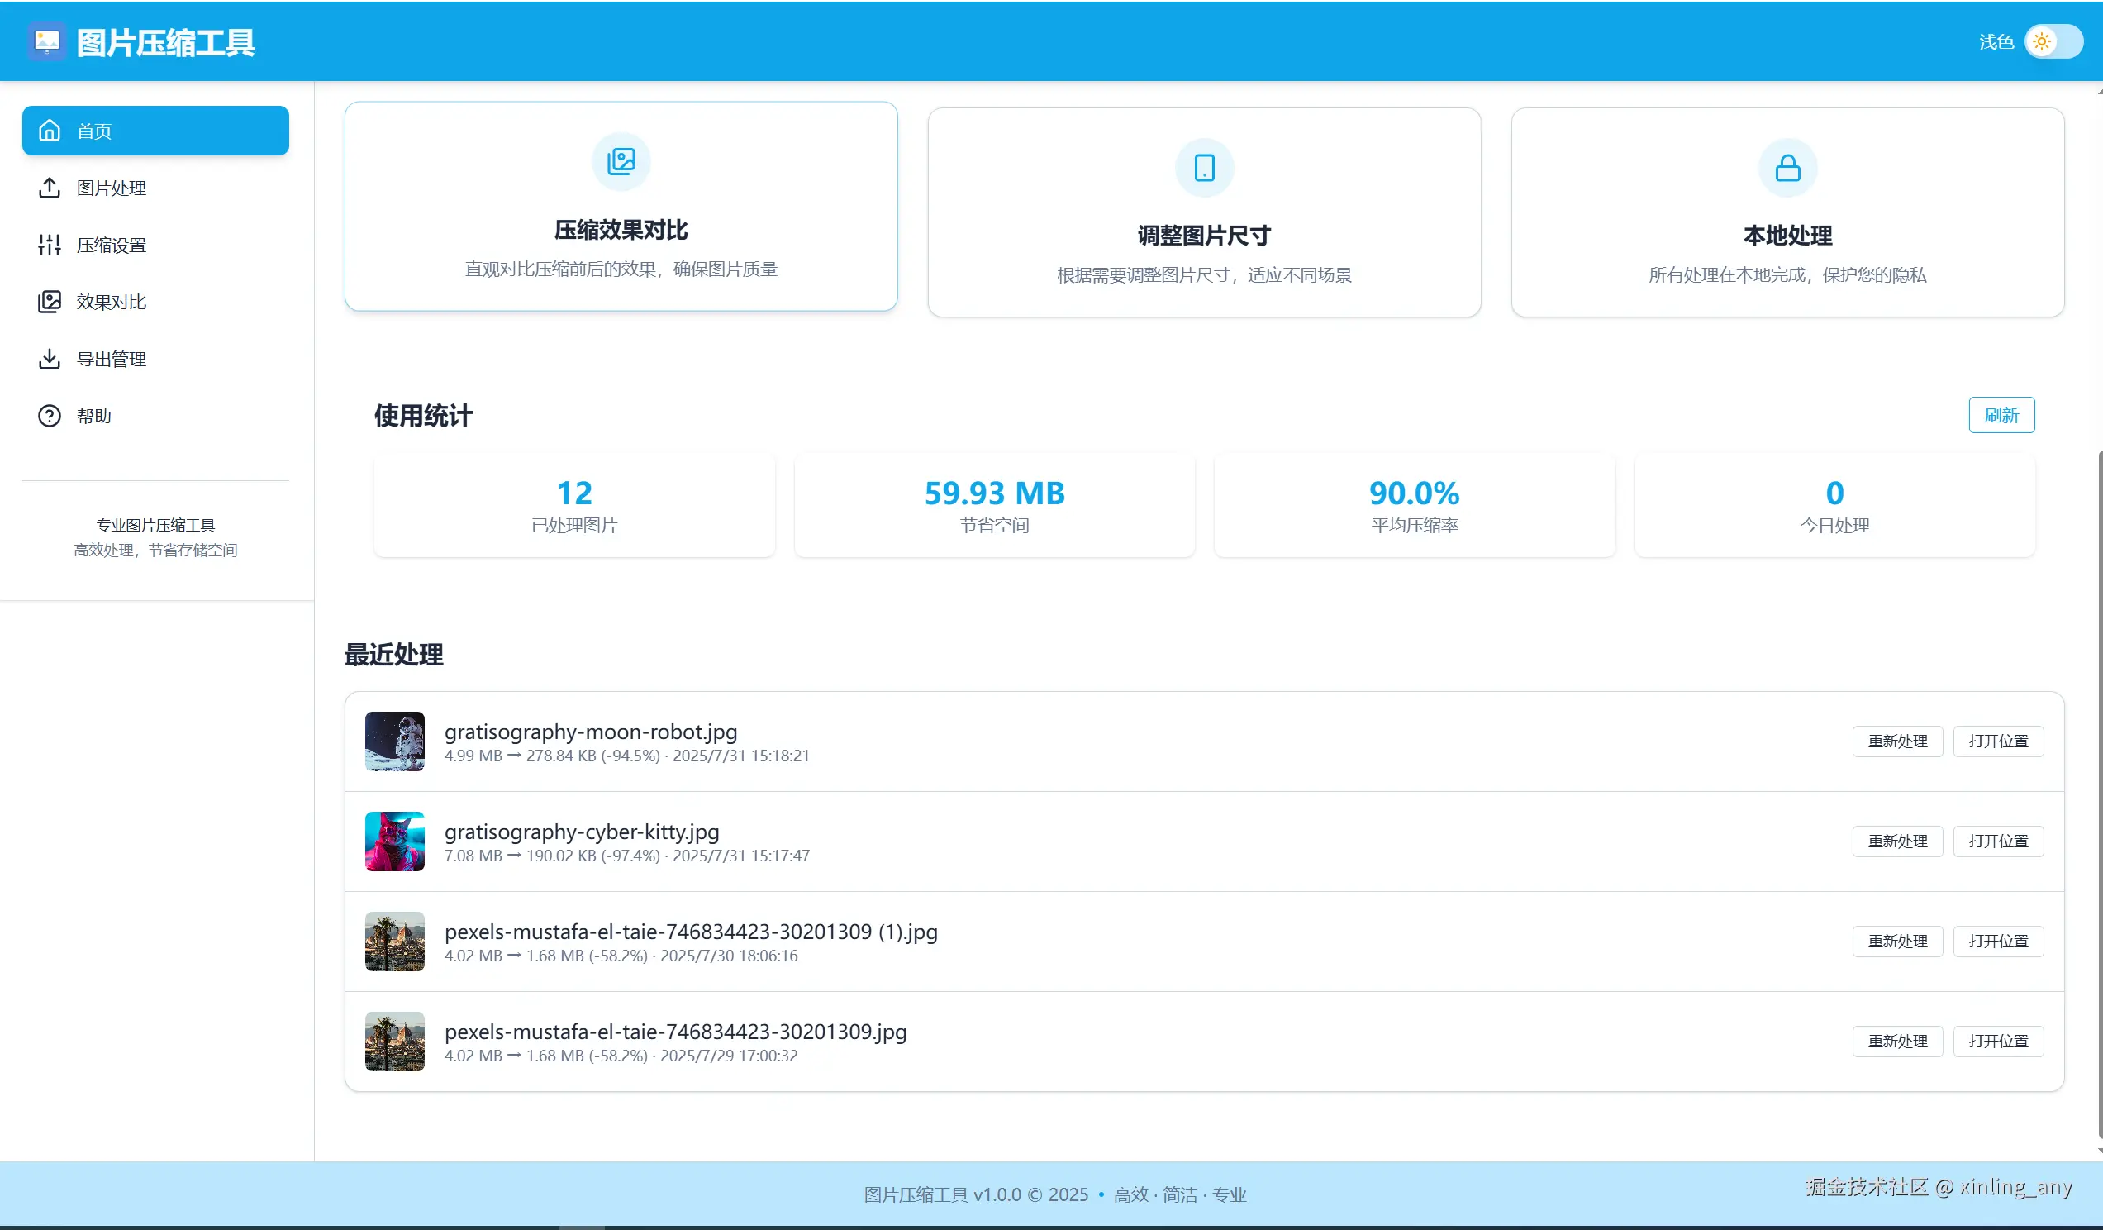This screenshot has height=1230, width=2103.
Task: Open 导出管理 from the sidebar
Action: pyautogui.click(x=155, y=359)
